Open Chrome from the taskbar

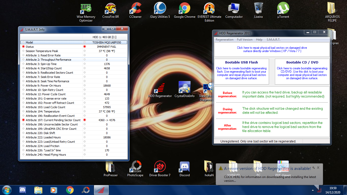coord(70,190)
